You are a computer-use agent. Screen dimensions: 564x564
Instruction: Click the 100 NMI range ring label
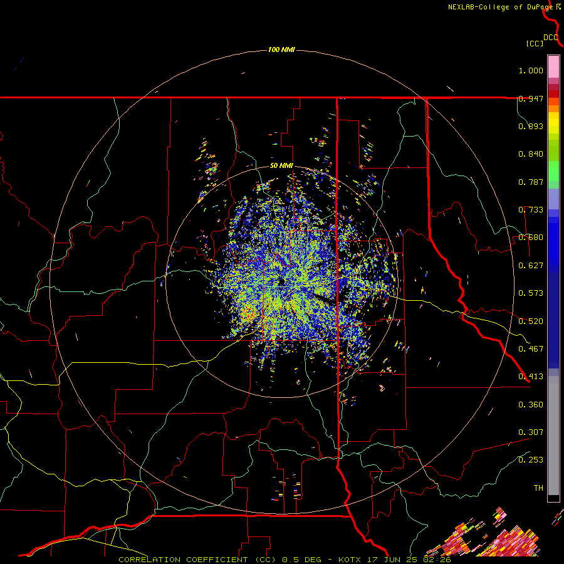281,50
